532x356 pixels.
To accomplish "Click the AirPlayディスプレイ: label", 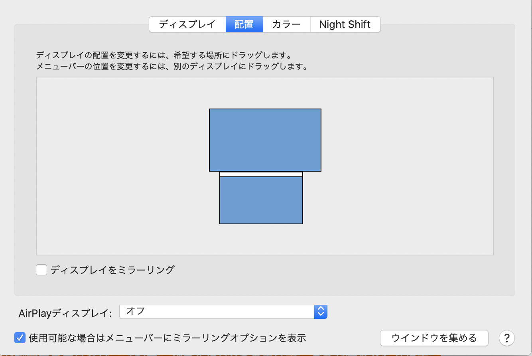I will [66, 313].
